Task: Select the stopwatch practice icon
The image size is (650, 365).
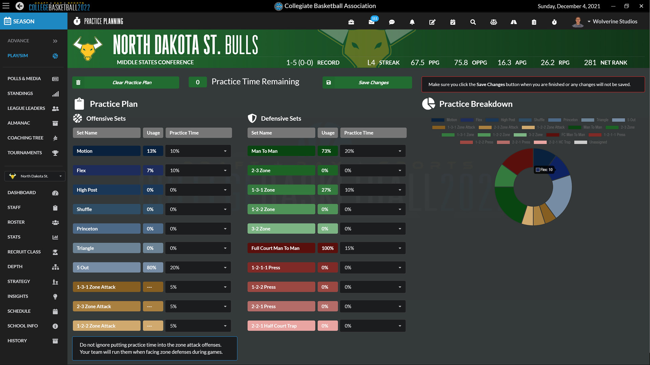Action: [x=554, y=22]
